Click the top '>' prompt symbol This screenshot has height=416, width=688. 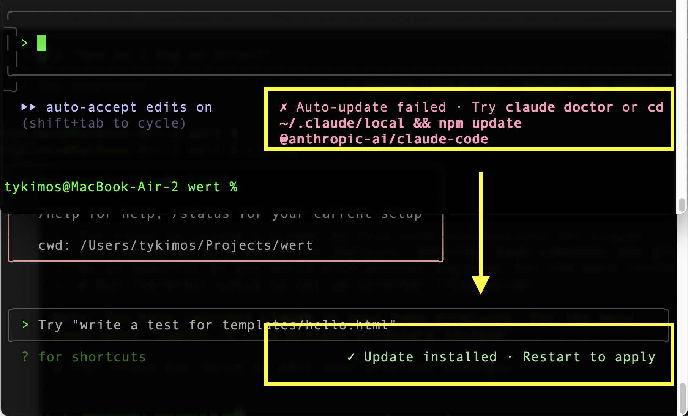click(x=25, y=43)
